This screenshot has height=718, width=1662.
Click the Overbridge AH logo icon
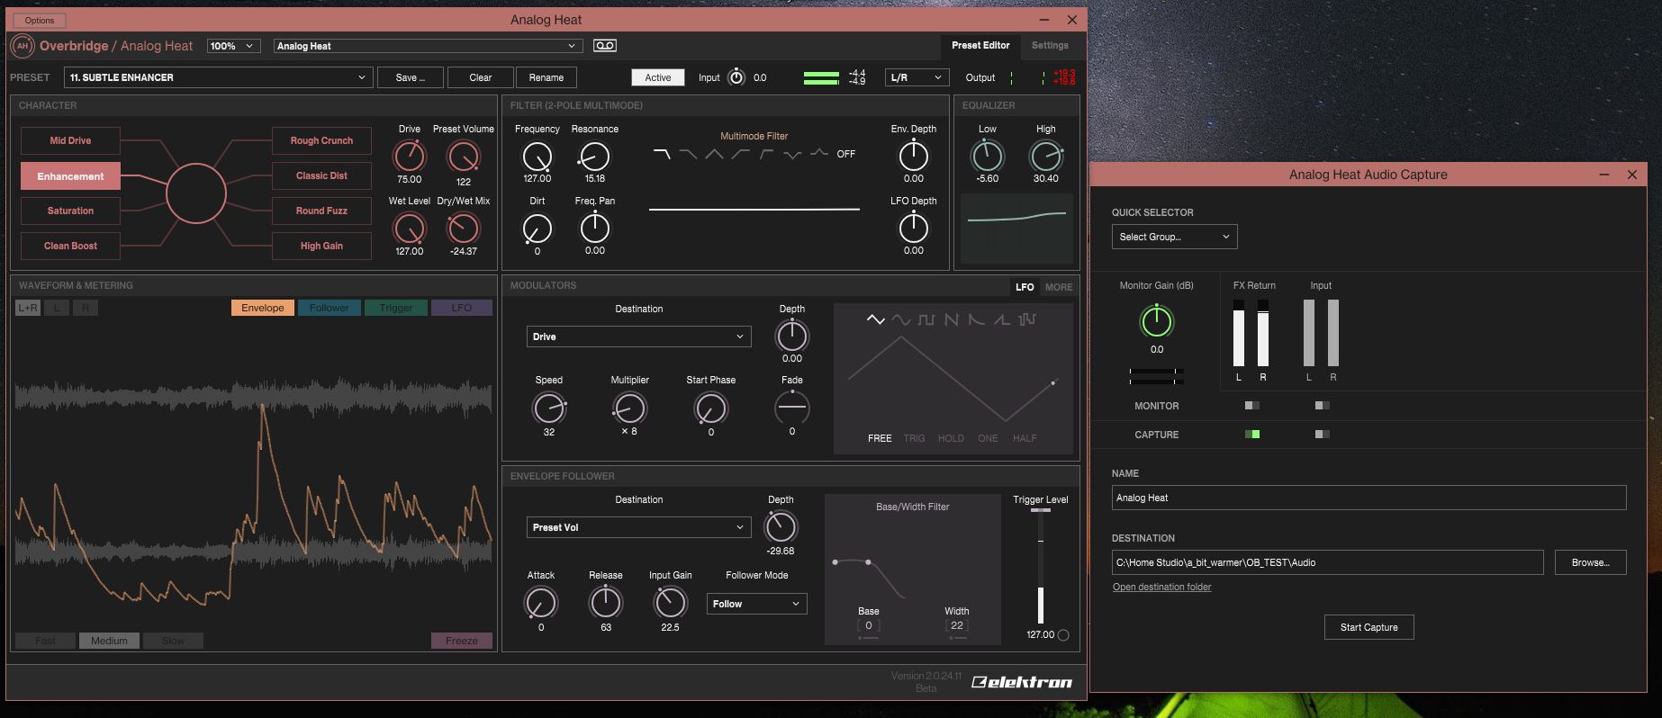coord(23,46)
